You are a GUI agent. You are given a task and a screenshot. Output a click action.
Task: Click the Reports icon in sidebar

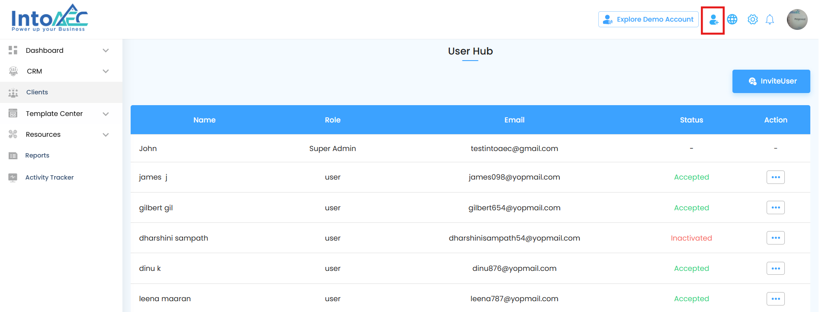[13, 155]
